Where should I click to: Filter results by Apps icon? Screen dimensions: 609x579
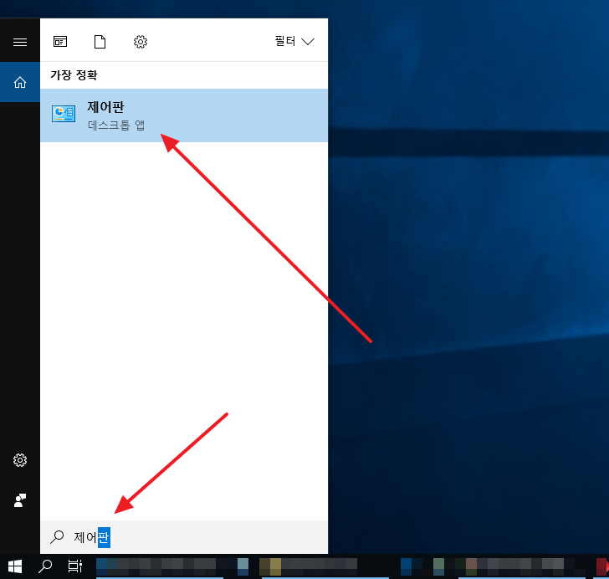[x=60, y=42]
